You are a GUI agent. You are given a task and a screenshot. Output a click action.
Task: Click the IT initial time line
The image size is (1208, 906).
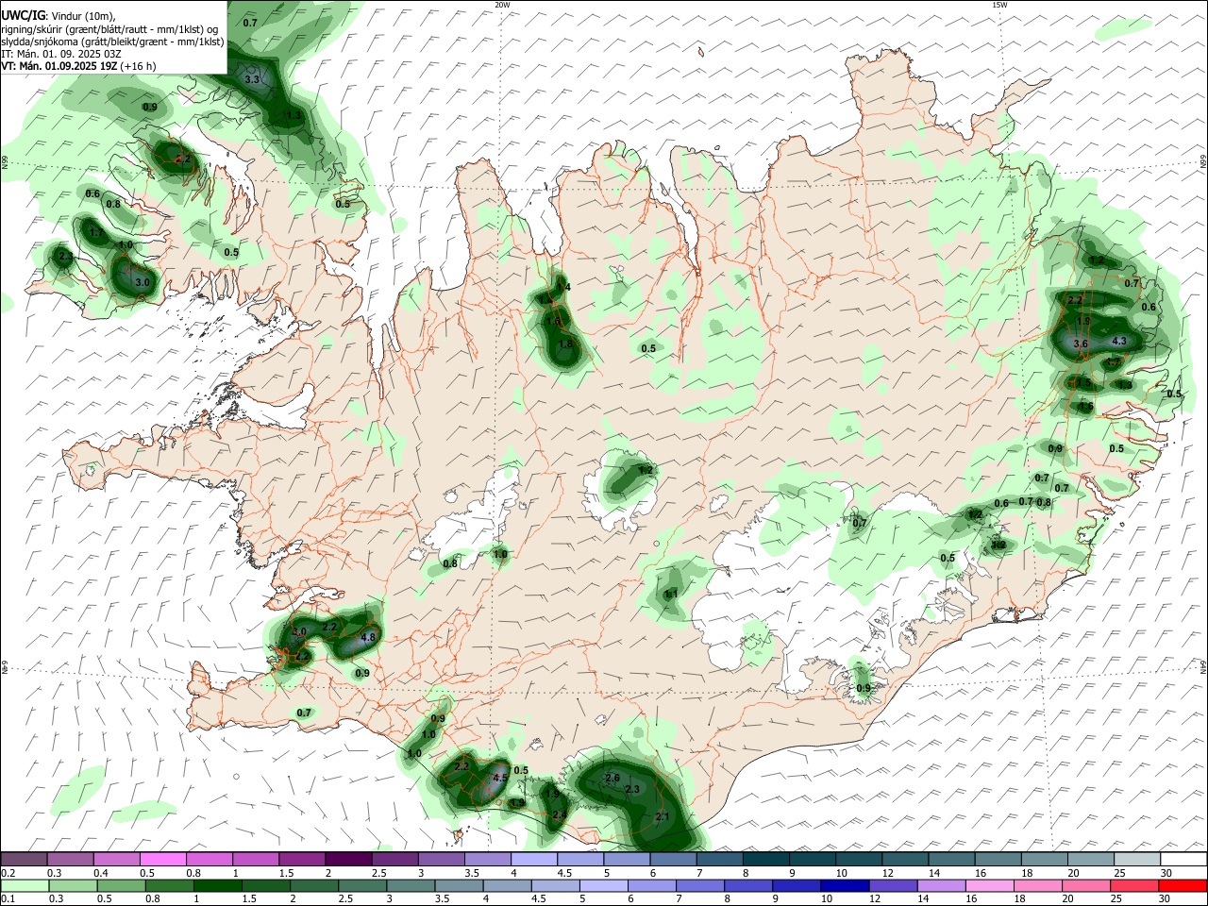(x=60, y=54)
